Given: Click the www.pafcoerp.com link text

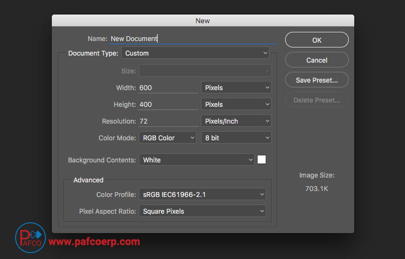Looking at the screenshot, I should 94,242.
